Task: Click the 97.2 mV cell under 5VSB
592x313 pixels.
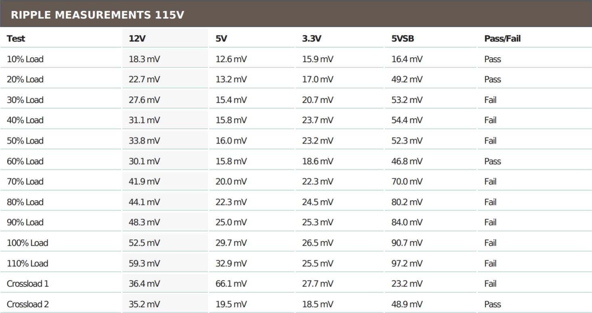Action: [407, 263]
